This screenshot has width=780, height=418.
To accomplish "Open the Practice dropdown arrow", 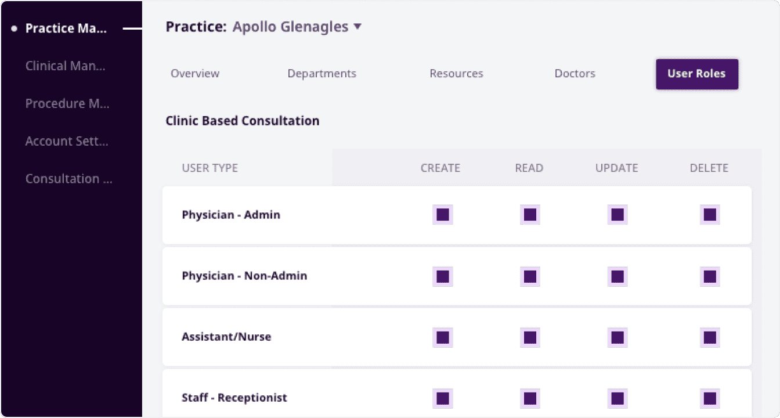I will [x=358, y=27].
